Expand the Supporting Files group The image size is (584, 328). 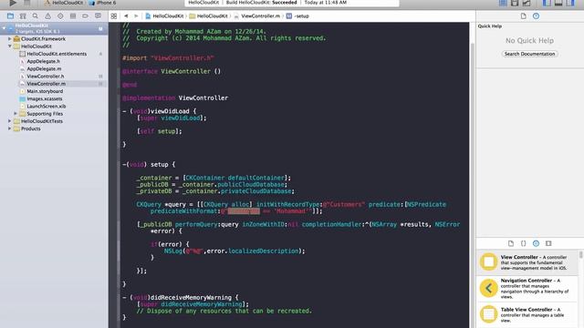pyautogui.click(x=16, y=113)
